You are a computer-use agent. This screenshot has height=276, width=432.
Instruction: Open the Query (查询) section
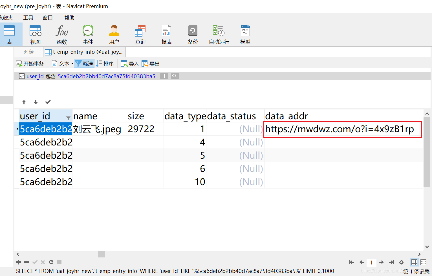(x=140, y=34)
